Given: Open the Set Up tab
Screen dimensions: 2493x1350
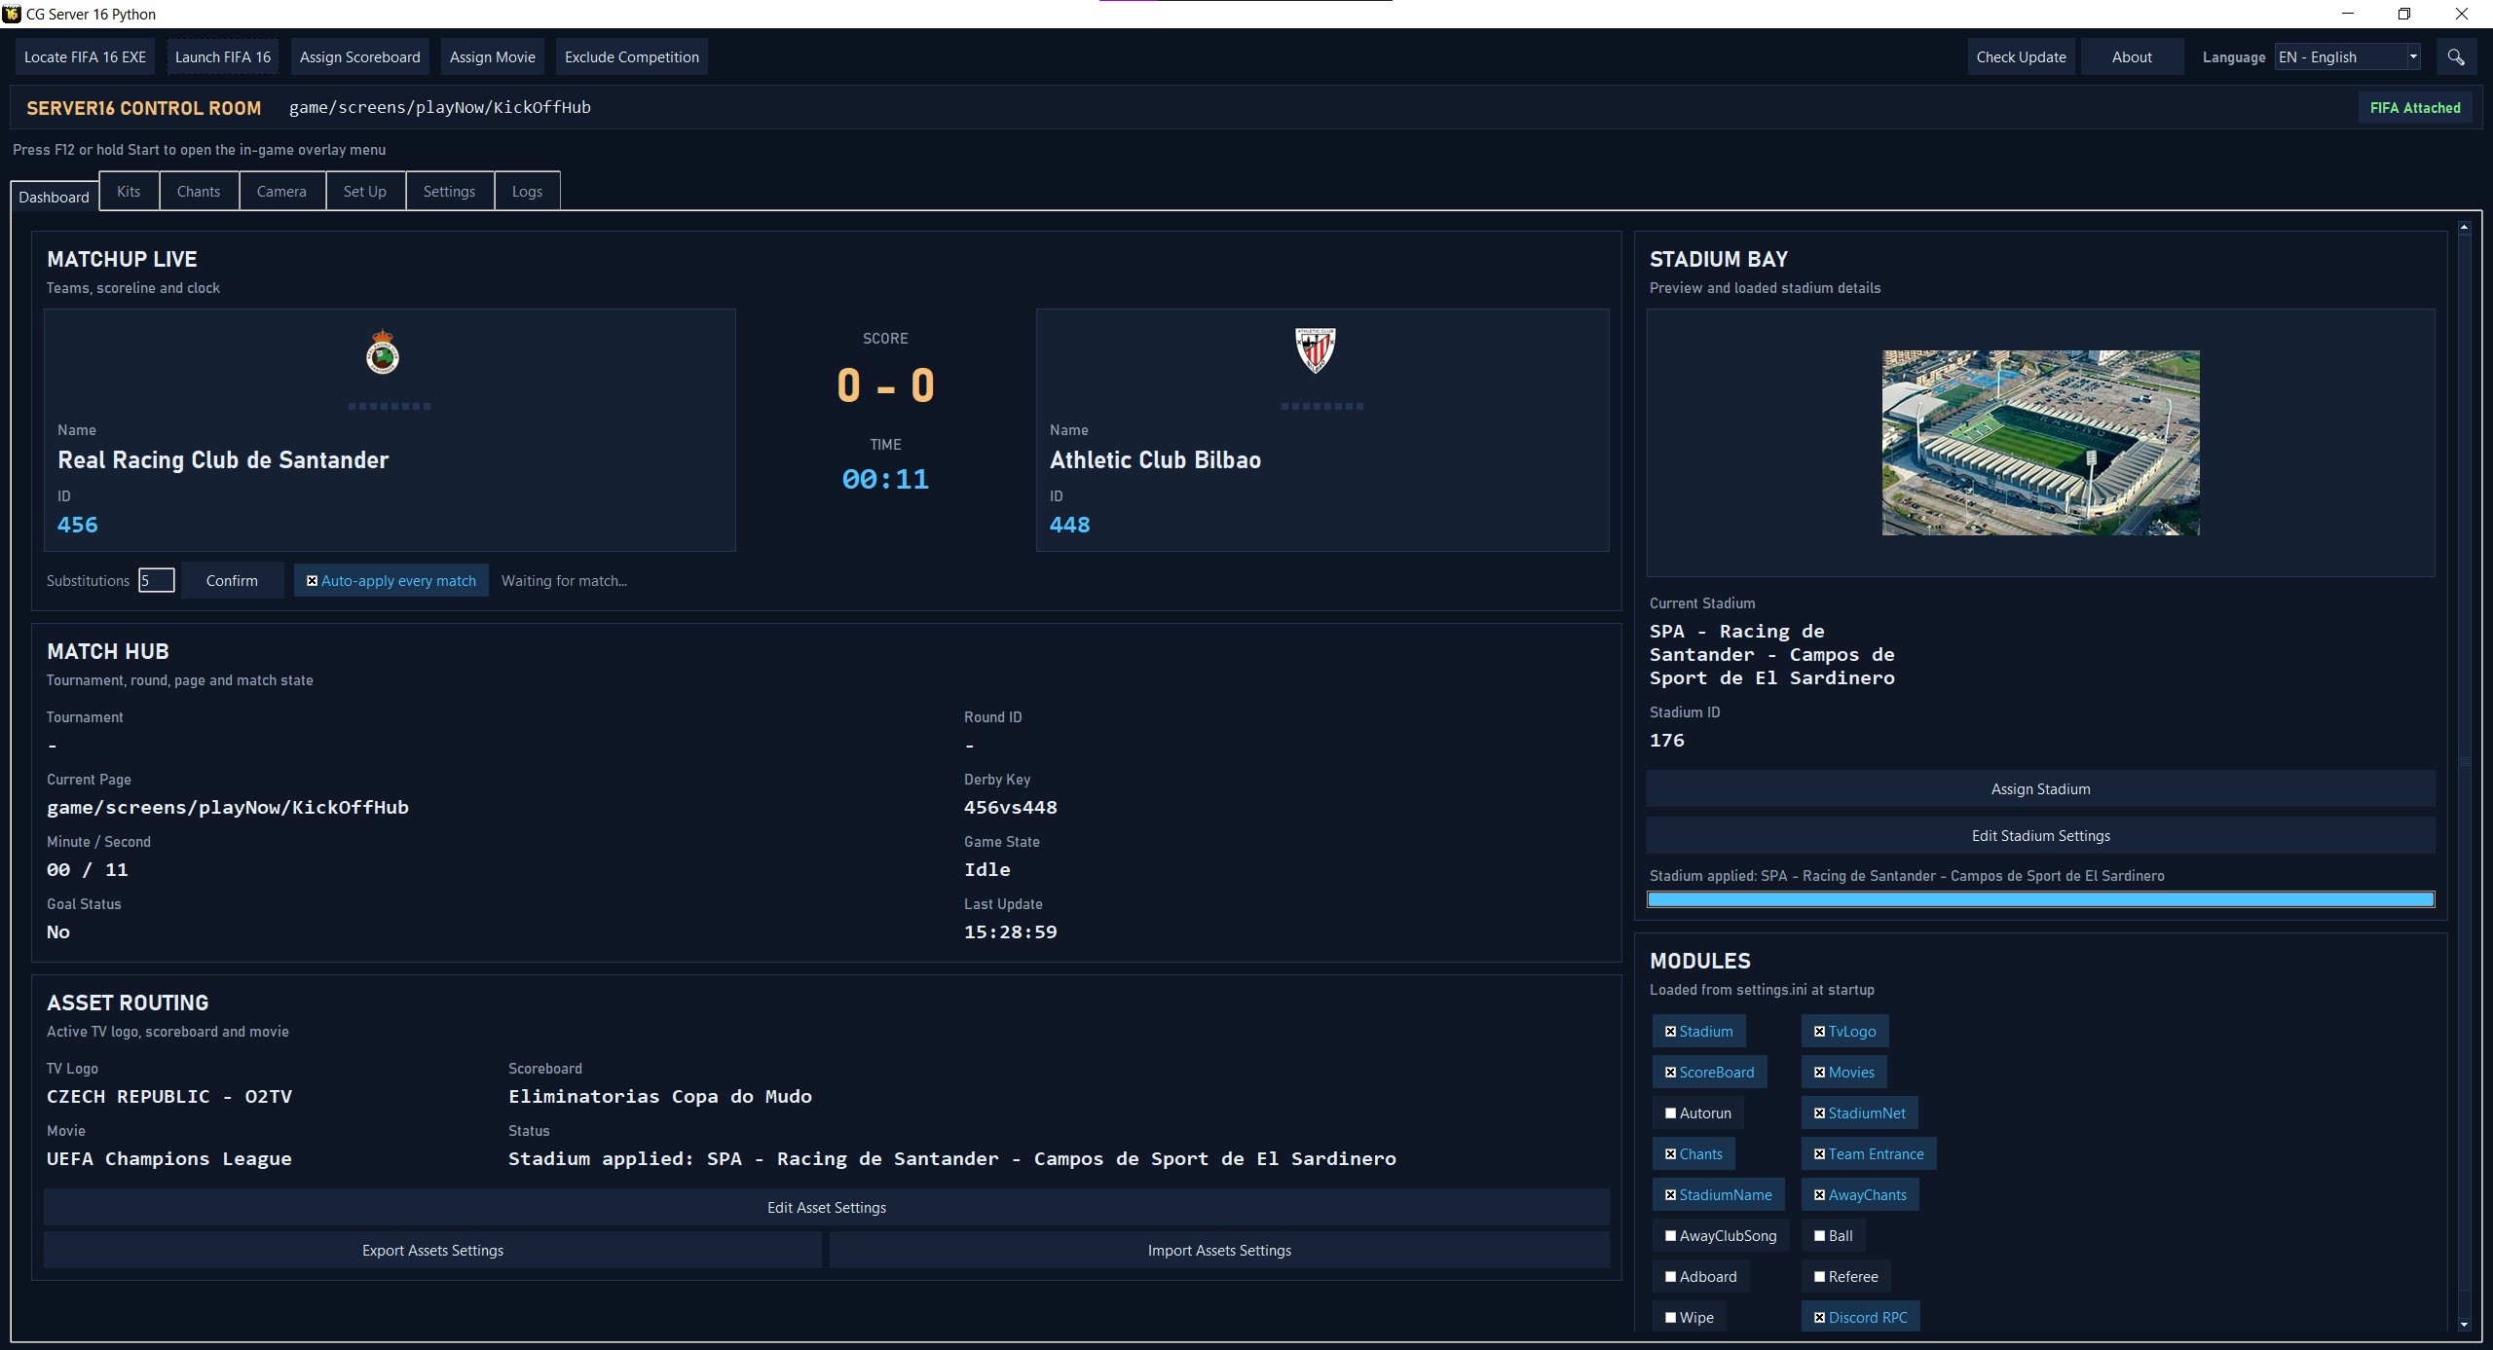Looking at the screenshot, I should click(365, 191).
